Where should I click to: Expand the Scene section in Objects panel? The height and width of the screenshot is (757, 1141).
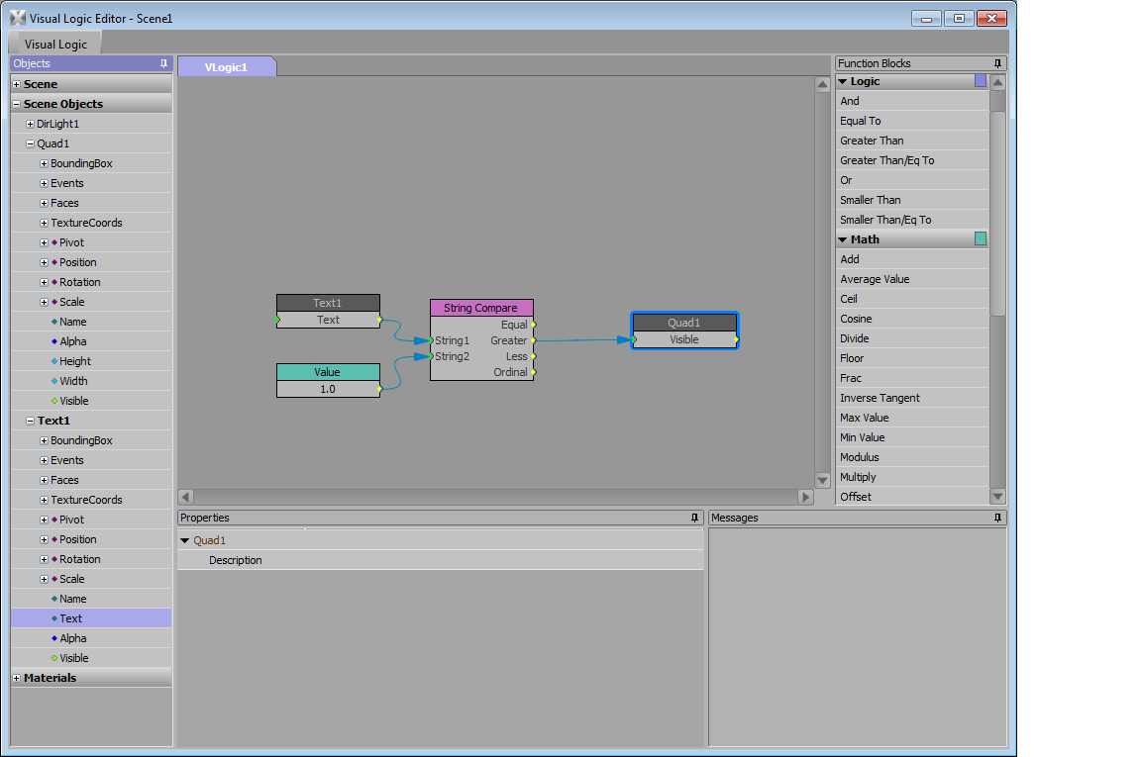[17, 84]
